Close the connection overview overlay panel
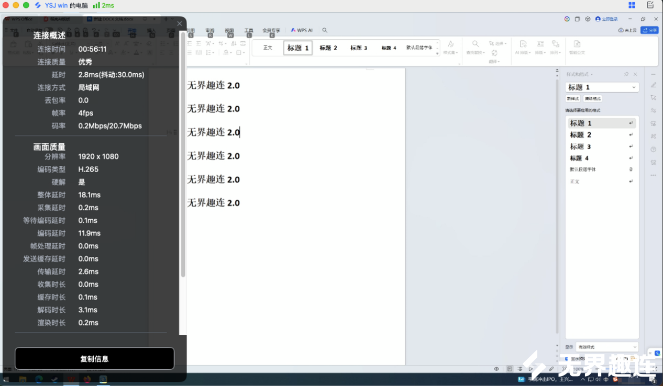663x386 pixels. pos(180,24)
